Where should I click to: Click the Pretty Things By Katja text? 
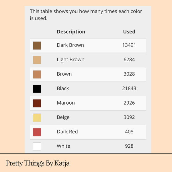[38, 163]
